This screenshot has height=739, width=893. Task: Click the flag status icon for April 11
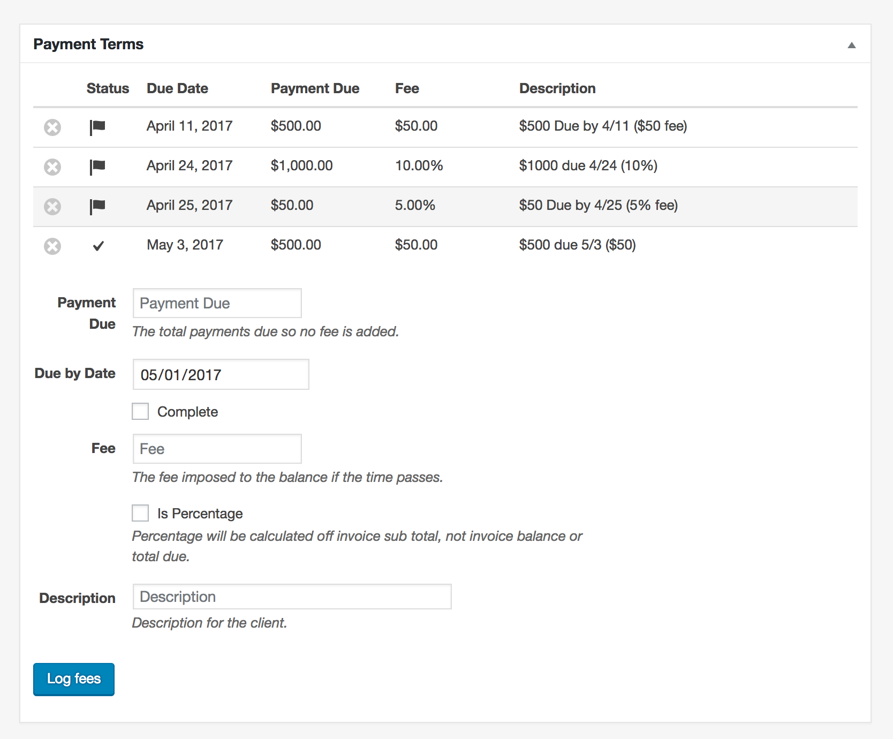(98, 127)
